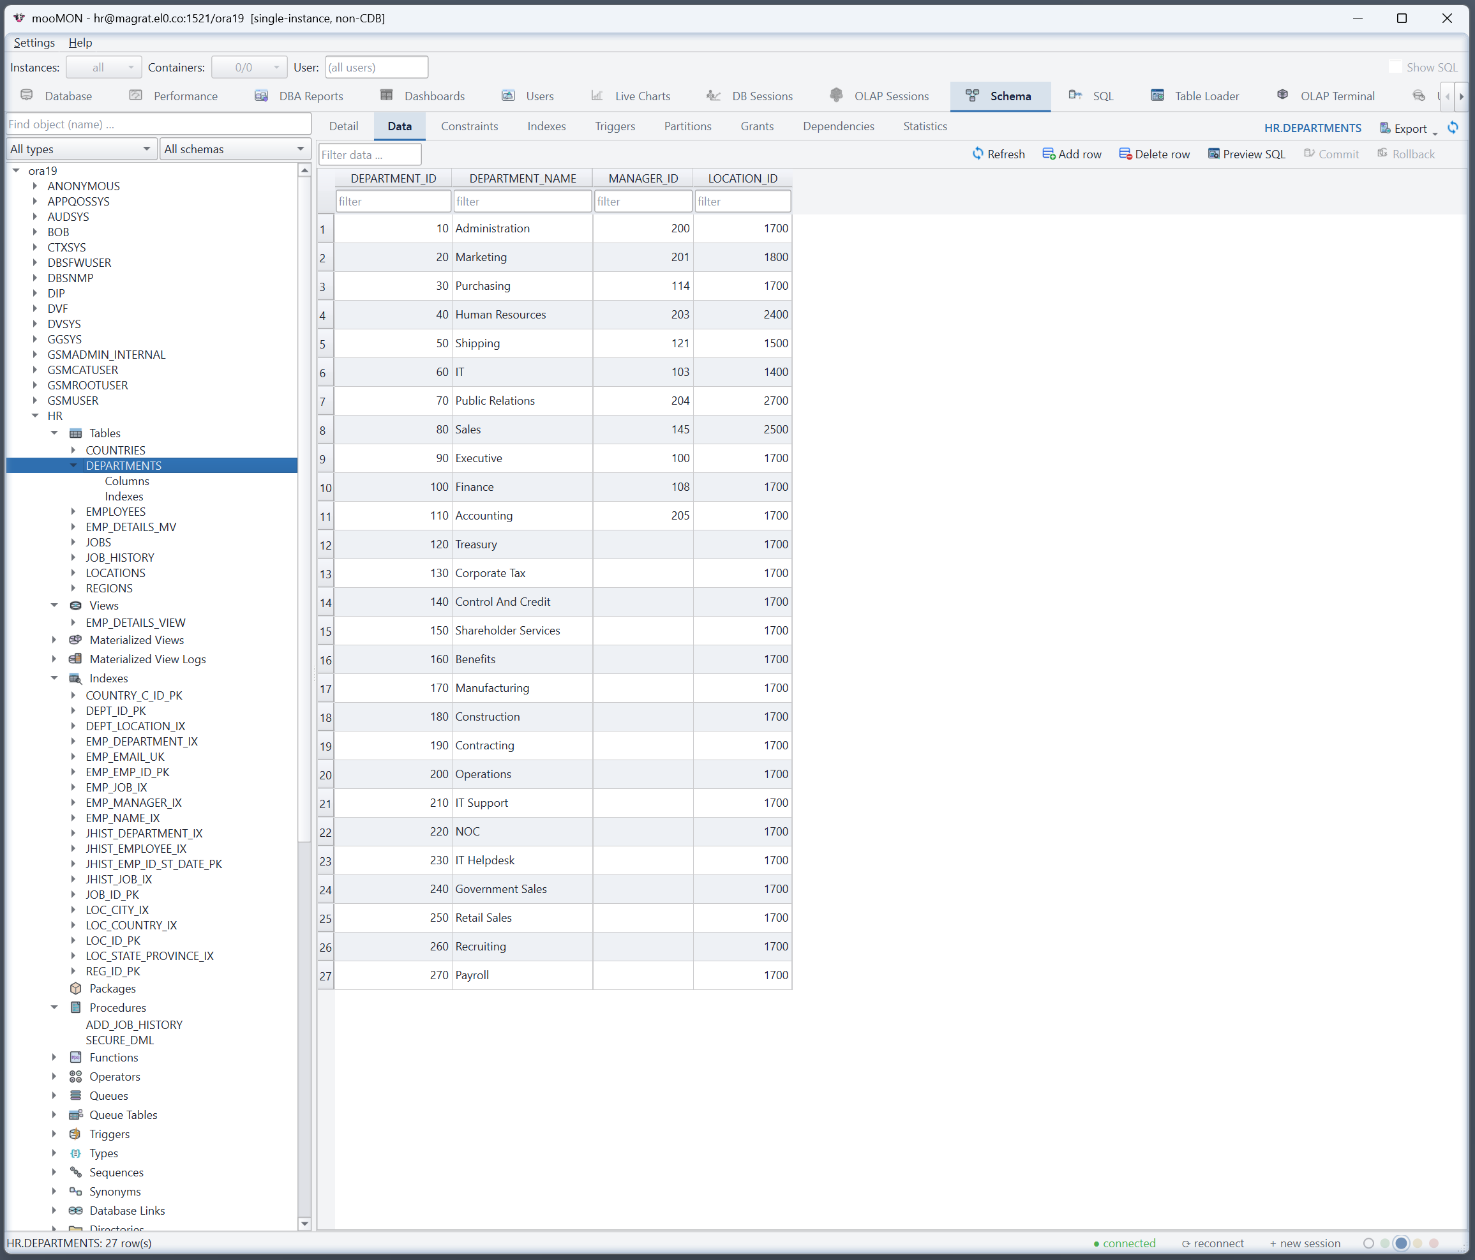This screenshot has width=1475, height=1260.
Task: Open the Instances dropdown
Action: (104, 67)
